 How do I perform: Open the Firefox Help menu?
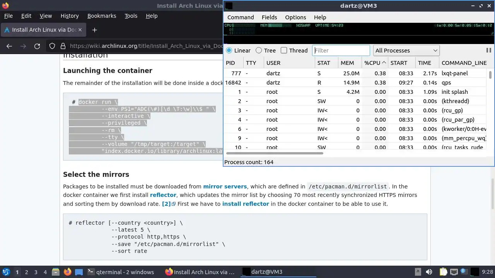[152, 16]
